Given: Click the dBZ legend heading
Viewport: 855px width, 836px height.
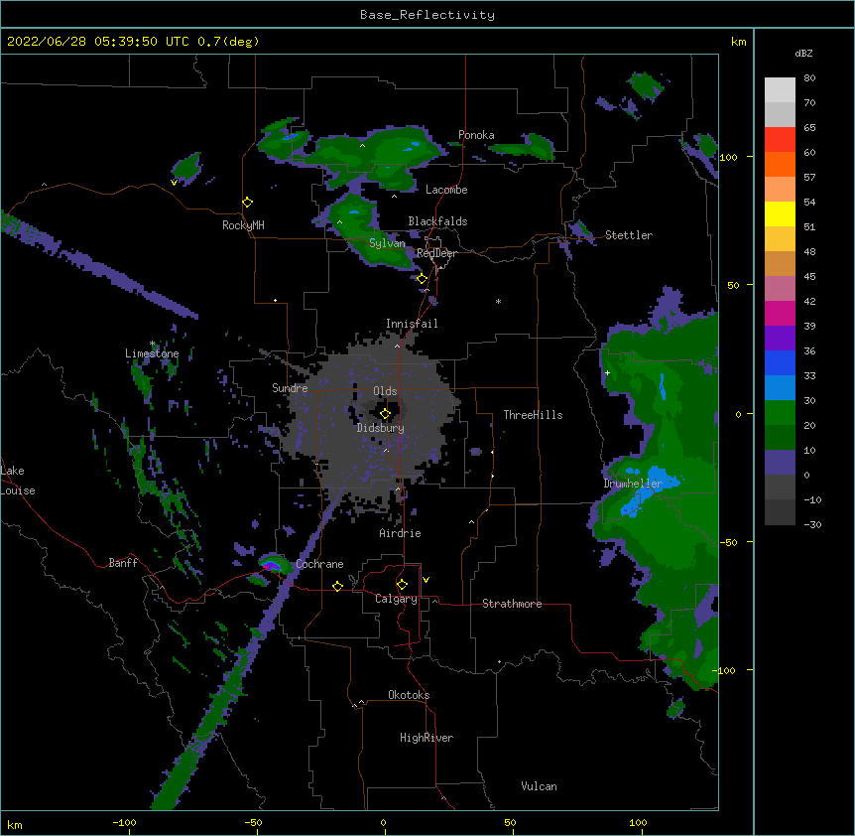Looking at the screenshot, I should [803, 53].
